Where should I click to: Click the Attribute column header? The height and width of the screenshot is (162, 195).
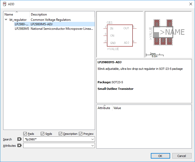(104, 108)
